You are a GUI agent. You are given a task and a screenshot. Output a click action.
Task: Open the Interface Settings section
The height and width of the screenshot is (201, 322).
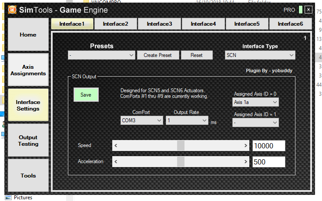point(28,105)
